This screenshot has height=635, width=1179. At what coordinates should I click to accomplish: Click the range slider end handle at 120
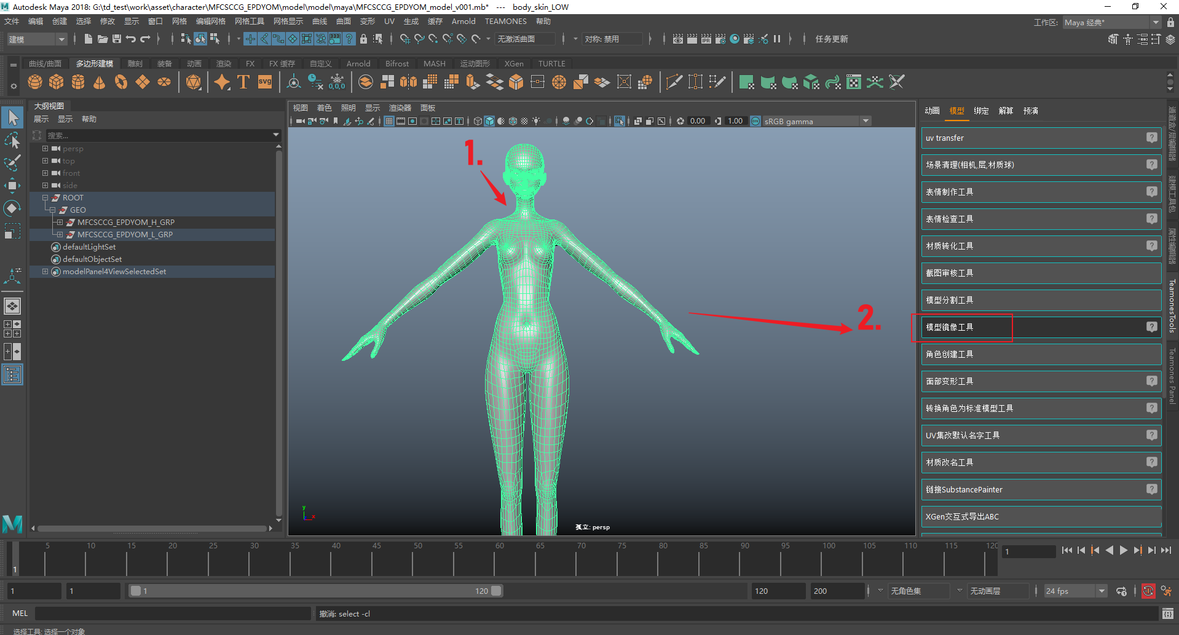click(496, 591)
